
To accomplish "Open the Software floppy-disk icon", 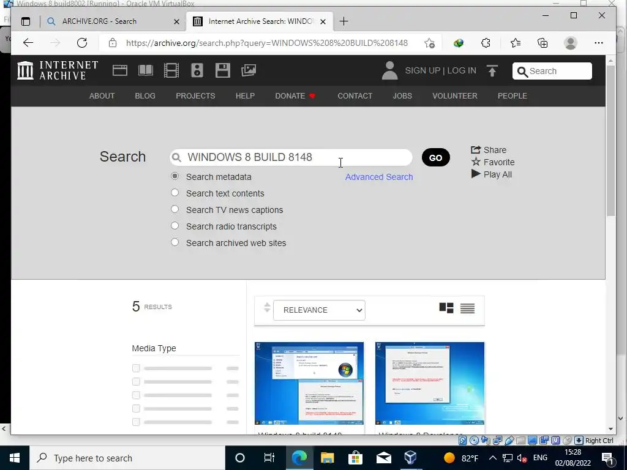I will pyautogui.click(x=223, y=70).
